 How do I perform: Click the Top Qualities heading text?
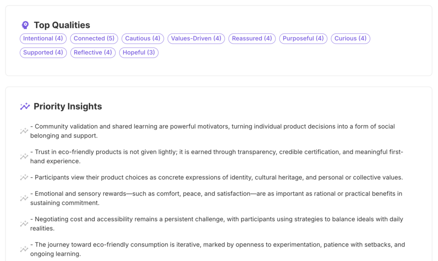coord(62,25)
